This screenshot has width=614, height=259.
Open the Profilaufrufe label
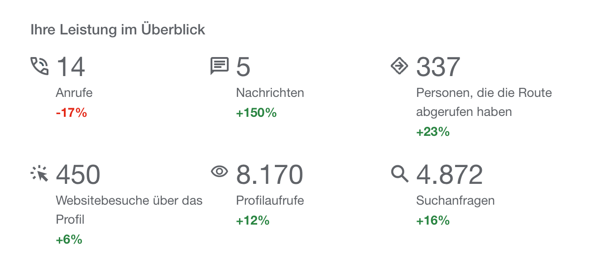click(x=270, y=201)
